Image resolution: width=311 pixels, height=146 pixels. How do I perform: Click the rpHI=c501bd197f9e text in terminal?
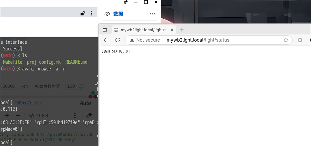click(x=57, y=123)
